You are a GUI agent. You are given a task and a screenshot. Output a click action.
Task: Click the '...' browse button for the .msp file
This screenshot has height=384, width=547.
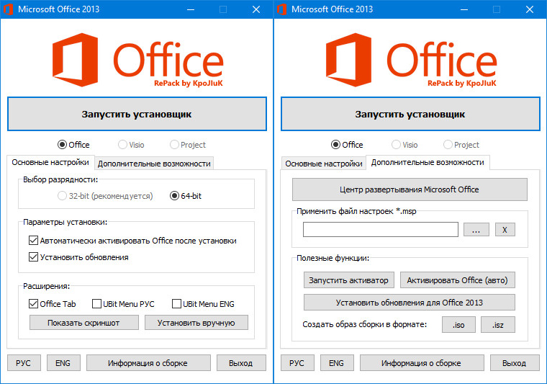coord(476,230)
